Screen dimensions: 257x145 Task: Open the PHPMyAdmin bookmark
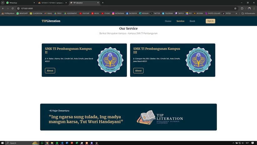pos(8,13)
